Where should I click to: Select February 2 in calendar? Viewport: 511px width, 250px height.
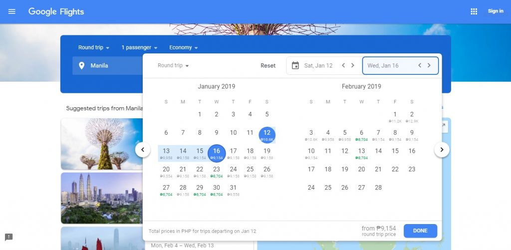(x=412, y=117)
